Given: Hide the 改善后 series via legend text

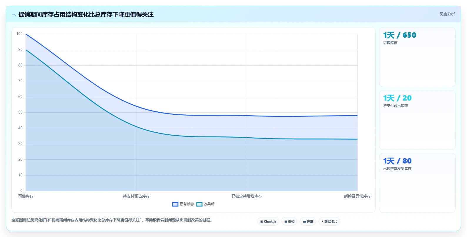Looking at the screenshot, I should click(x=209, y=204).
